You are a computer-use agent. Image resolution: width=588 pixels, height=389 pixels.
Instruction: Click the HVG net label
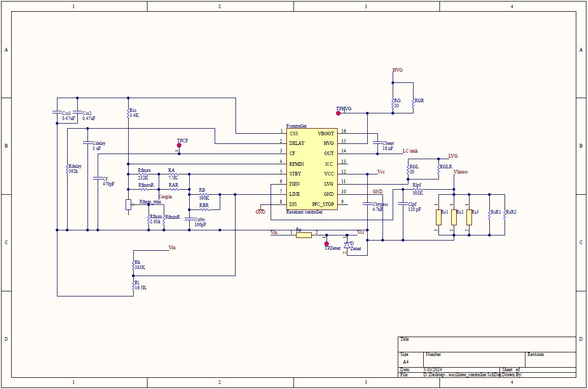[x=396, y=70]
